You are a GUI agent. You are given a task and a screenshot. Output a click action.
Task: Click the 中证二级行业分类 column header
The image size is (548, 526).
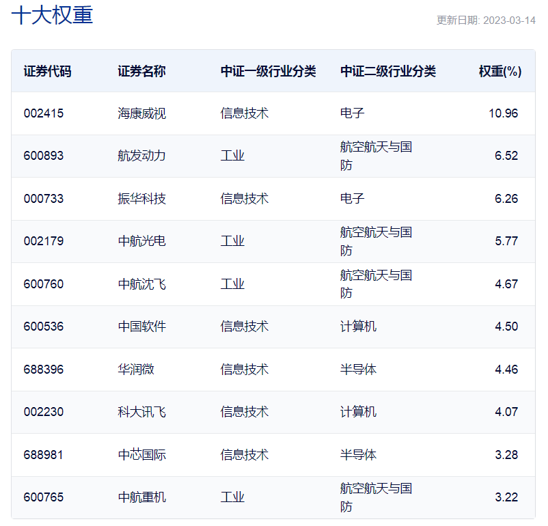tap(388, 71)
